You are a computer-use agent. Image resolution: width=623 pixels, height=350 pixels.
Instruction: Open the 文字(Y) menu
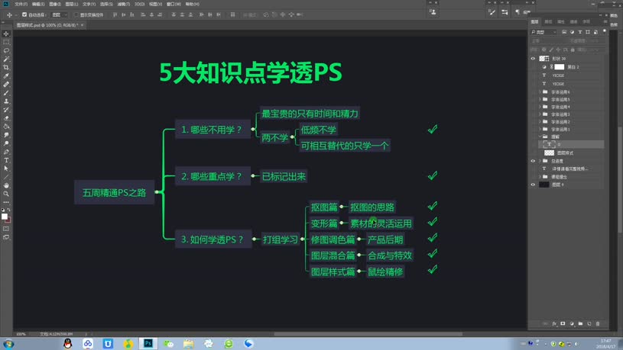pyautogui.click(x=89, y=4)
